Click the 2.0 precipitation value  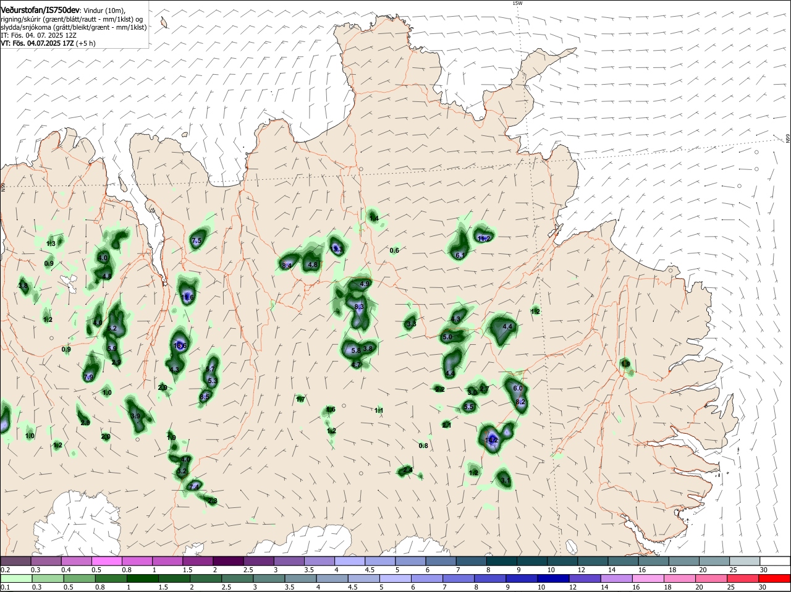106,436
